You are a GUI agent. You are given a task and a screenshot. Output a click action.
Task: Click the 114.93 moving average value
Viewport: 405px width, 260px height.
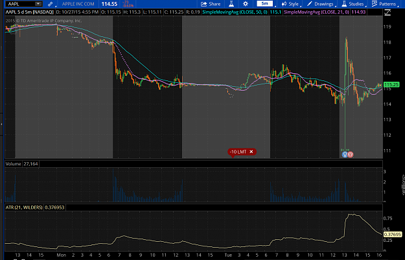[x=358, y=12]
